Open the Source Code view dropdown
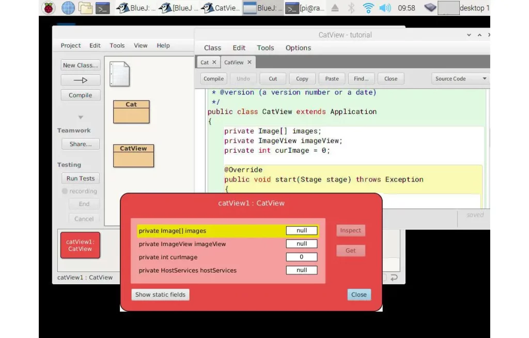Screen dimensions: 529x338 click(460, 78)
